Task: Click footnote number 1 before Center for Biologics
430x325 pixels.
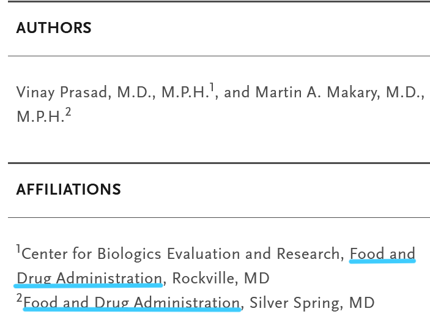Action: 18,249
